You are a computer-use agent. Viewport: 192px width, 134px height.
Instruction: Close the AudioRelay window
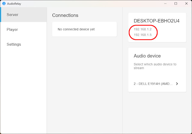pyautogui.click(x=186, y=3)
